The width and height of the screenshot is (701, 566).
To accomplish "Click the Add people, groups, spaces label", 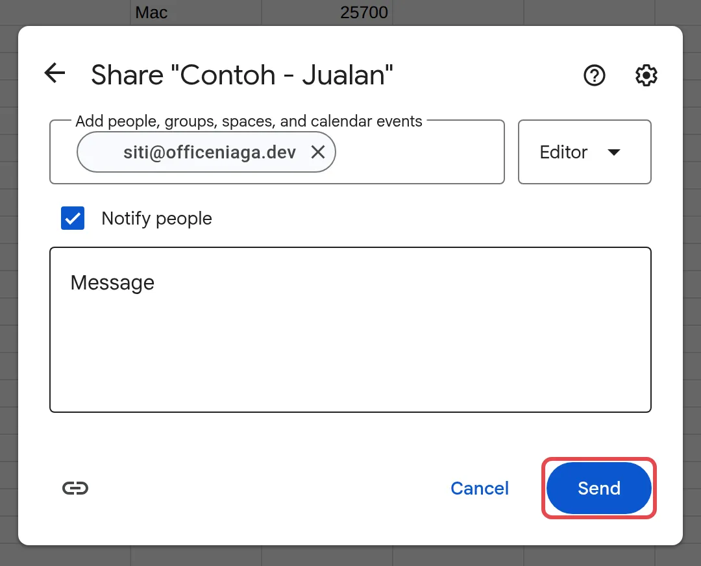I will click(x=249, y=121).
